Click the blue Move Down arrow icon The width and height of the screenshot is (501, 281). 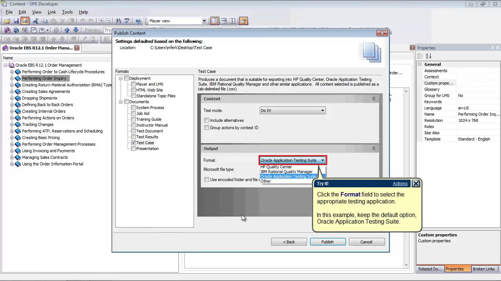point(76,30)
